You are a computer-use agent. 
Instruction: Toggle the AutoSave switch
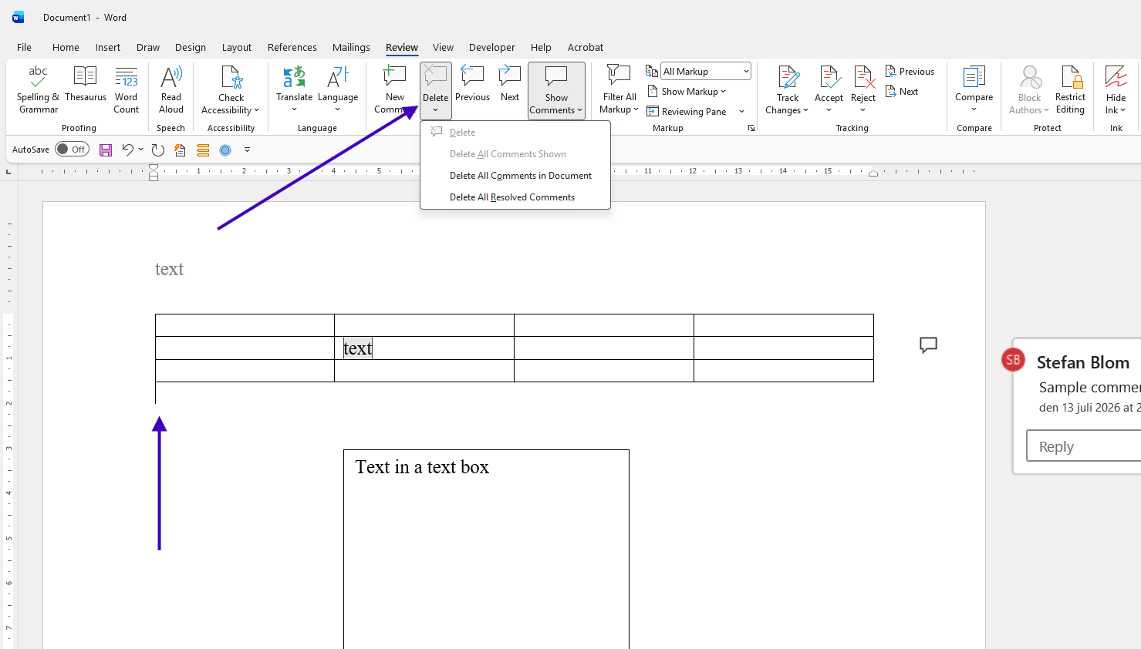pyautogui.click(x=72, y=150)
